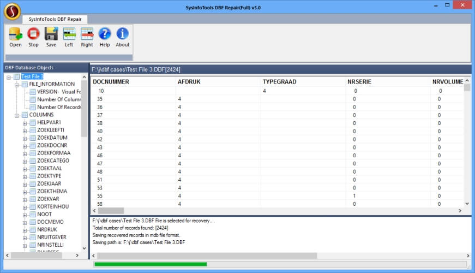Collapse the Test File 3 root node
Image resolution: width=475 pixels, height=273 pixels.
pos(9,76)
